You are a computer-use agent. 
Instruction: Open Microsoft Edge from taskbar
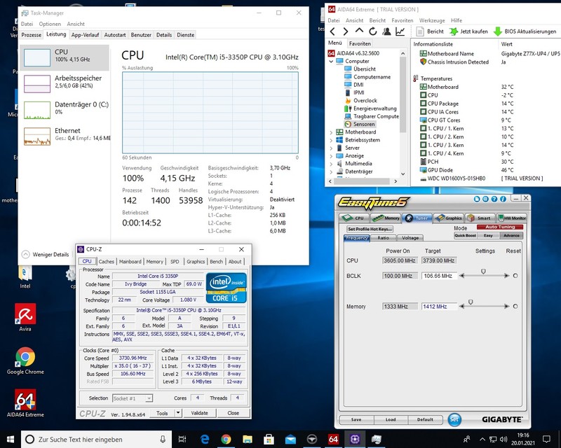click(x=205, y=439)
